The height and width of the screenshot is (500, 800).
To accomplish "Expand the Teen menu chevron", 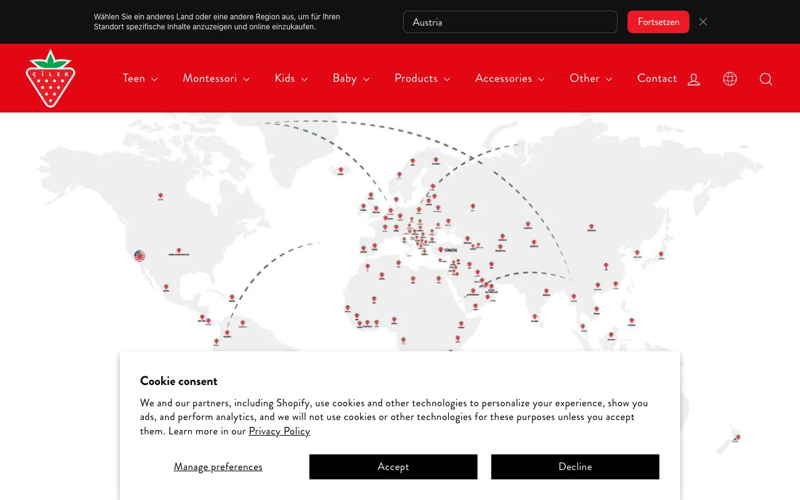I will point(154,79).
